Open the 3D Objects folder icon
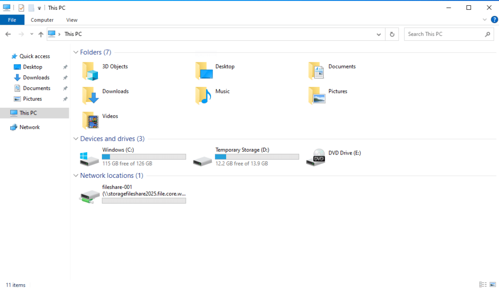 tap(91, 71)
